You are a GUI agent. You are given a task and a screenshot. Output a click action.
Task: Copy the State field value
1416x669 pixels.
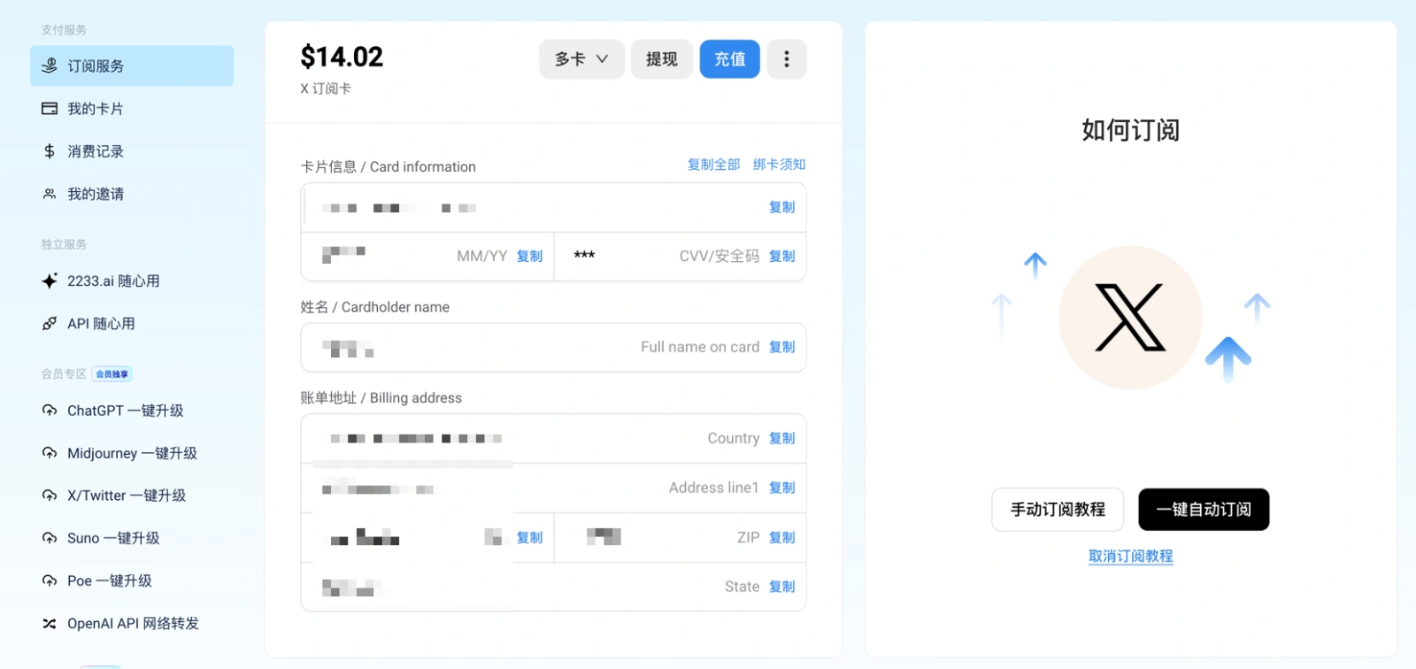[x=782, y=587]
